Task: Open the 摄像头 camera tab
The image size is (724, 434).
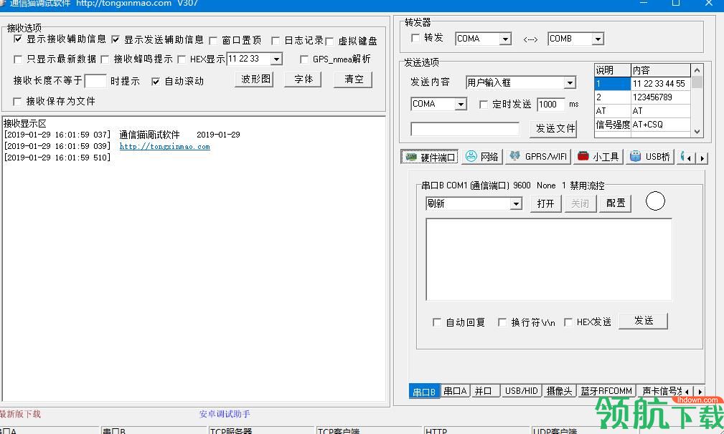Action: pos(559,391)
